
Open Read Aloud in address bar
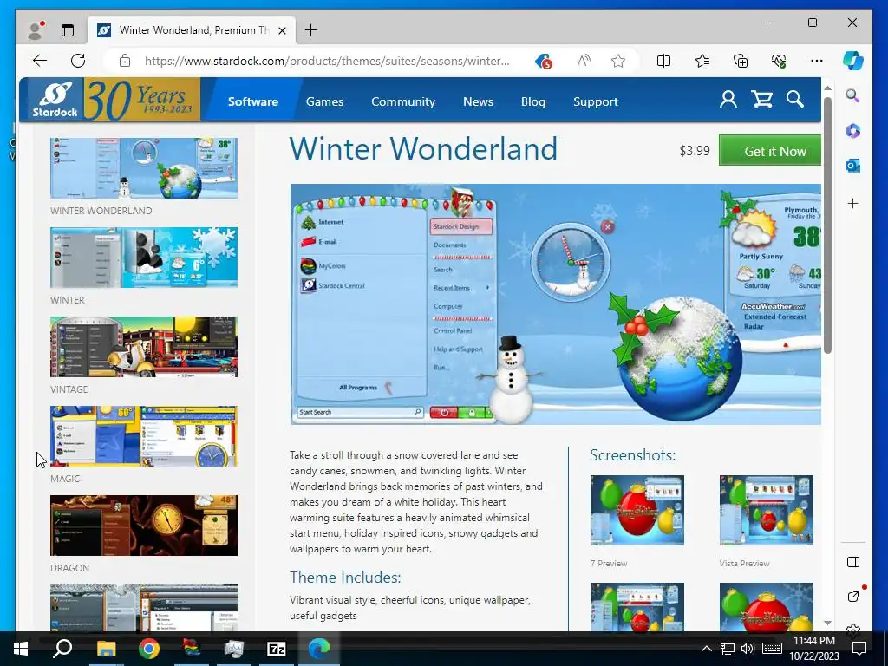(584, 61)
